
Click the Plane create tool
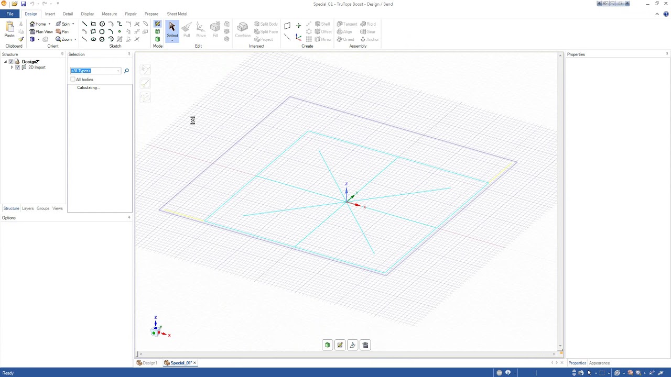pos(287,26)
